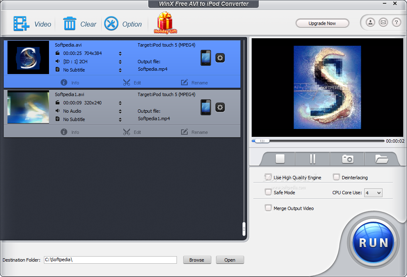Open the Option wrench icon
Viewport: 407px width, 277px height.
point(111,24)
